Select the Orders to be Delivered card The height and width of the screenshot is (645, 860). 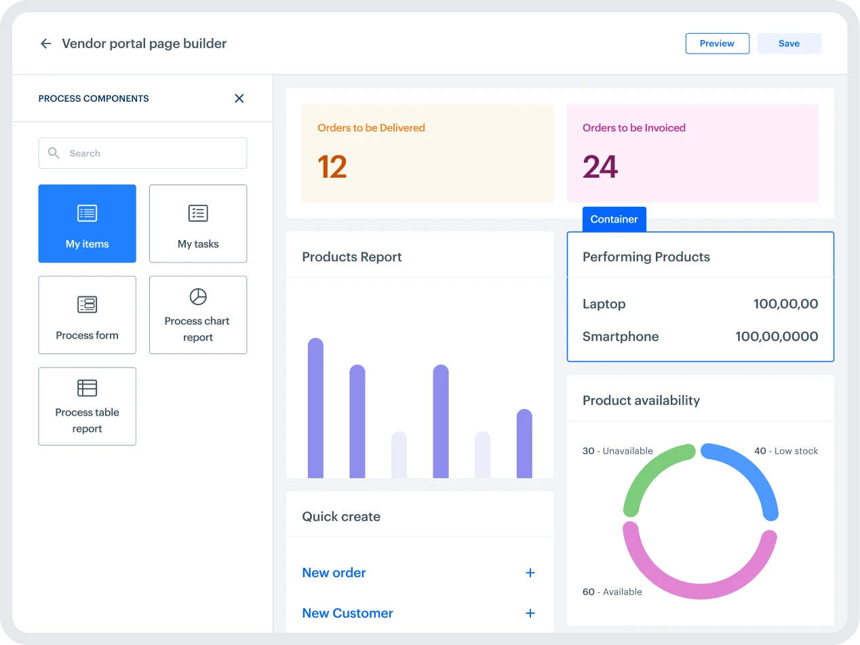click(x=427, y=153)
